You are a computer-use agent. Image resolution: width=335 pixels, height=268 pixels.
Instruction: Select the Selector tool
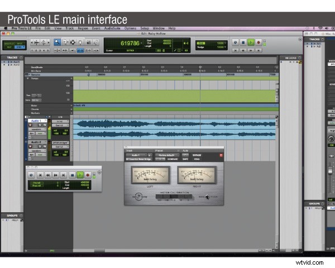[73, 42]
